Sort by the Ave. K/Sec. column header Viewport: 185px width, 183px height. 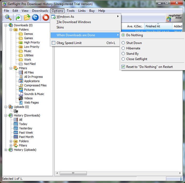[133, 26]
